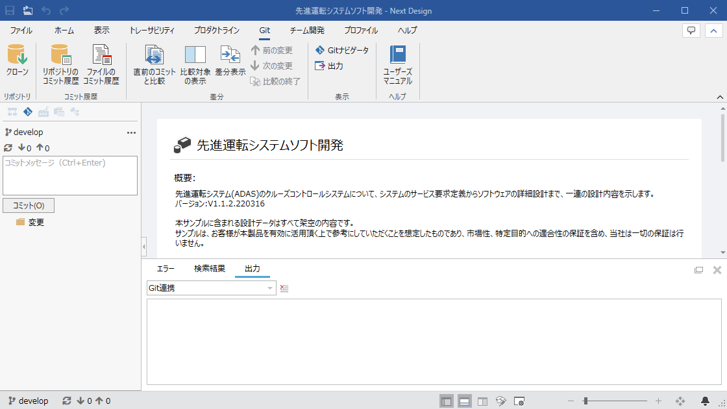
Task: Go to next change (次の変更)
Action: [x=272, y=66]
